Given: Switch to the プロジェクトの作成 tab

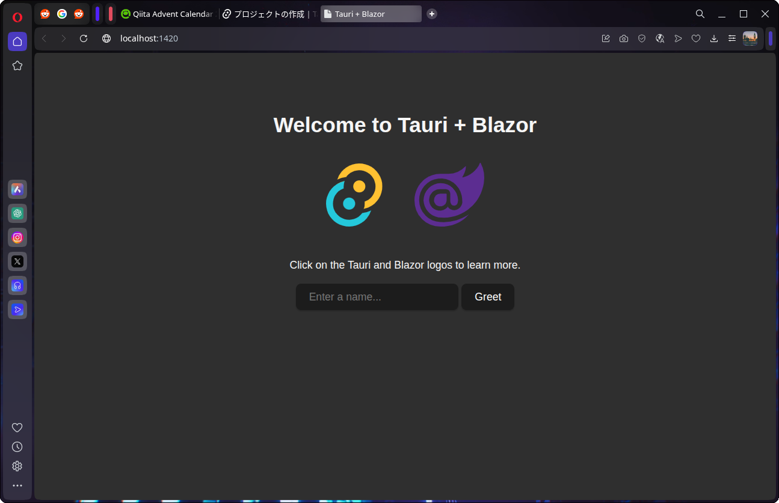Looking at the screenshot, I should click(269, 14).
